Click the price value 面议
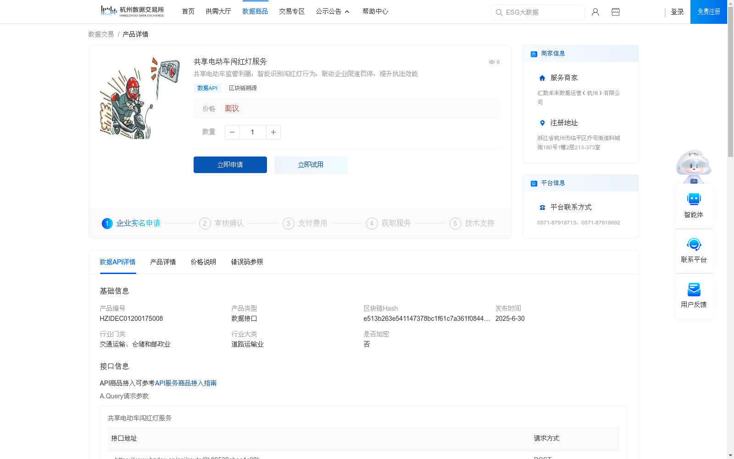 click(232, 109)
